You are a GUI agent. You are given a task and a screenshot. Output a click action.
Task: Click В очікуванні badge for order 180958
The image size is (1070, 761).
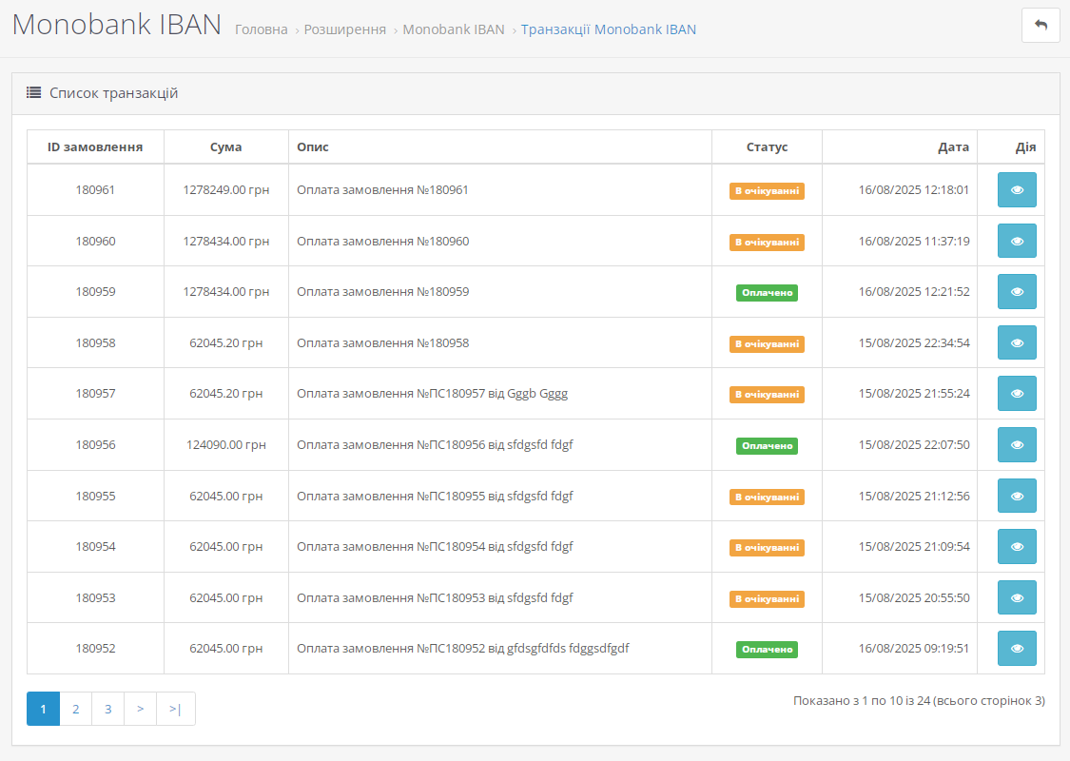click(x=767, y=343)
